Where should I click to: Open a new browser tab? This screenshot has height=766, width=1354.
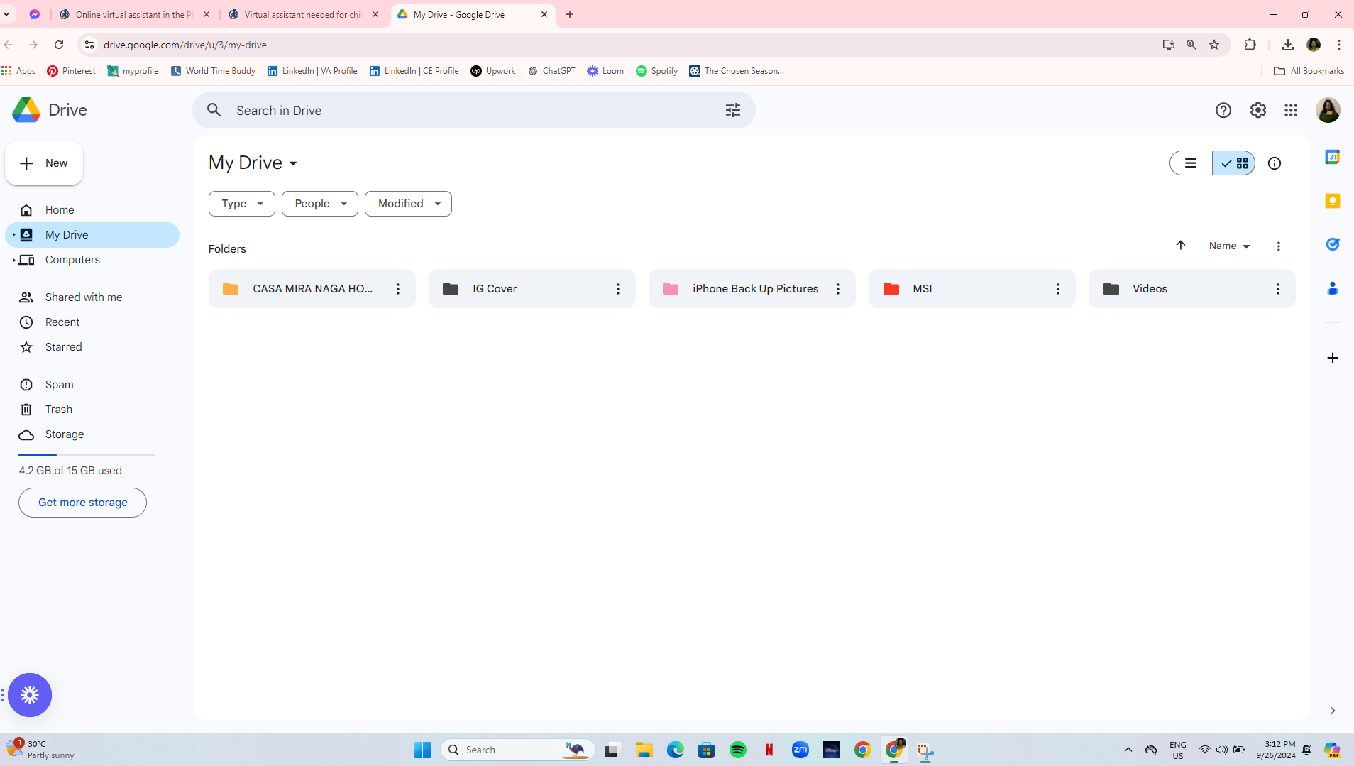tap(570, 14)
